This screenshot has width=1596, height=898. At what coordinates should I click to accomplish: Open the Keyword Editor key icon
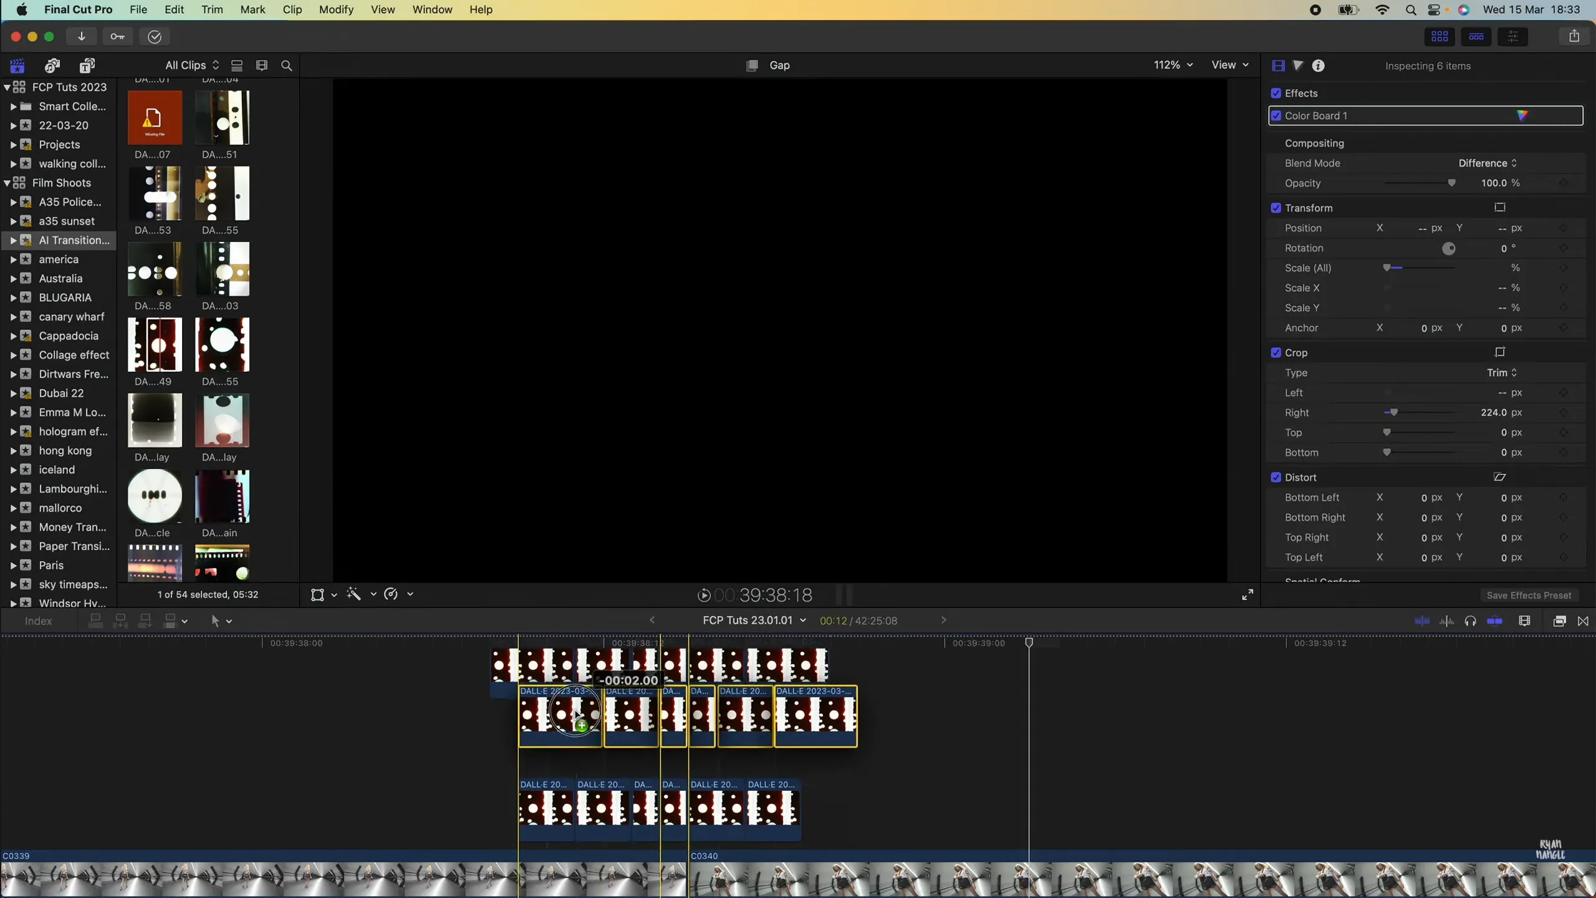pos(118,37)
